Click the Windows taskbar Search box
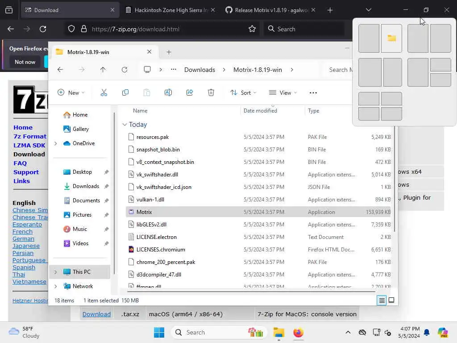This screenshot has height=343, width=457. click(x=219, y=332)
